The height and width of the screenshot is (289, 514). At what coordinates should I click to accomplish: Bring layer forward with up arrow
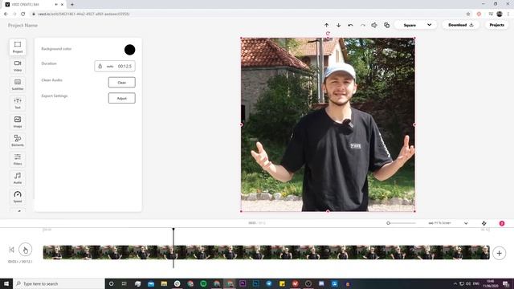tap(327, 25)
